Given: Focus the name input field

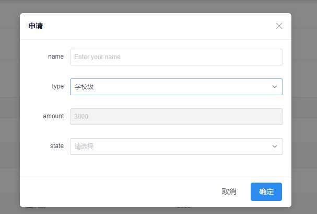Looking at the screenshot, I should coord(177,57).
